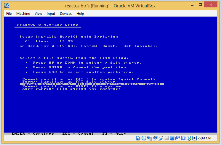Click 'Press UP or DOWN' instruction line
Screen dimensions: 221x145
pos(87,63)
